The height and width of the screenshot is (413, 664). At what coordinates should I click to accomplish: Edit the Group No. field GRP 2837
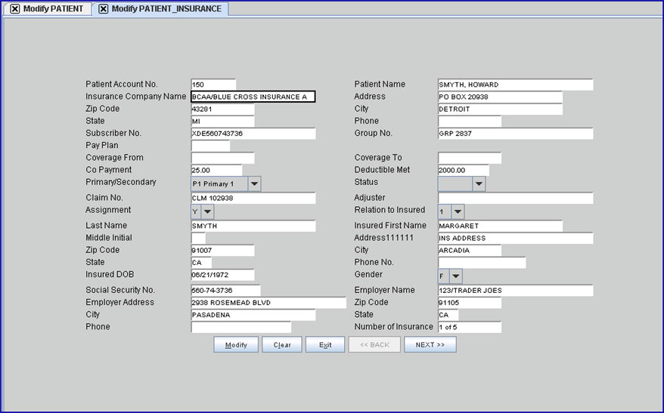coord(515,134)
